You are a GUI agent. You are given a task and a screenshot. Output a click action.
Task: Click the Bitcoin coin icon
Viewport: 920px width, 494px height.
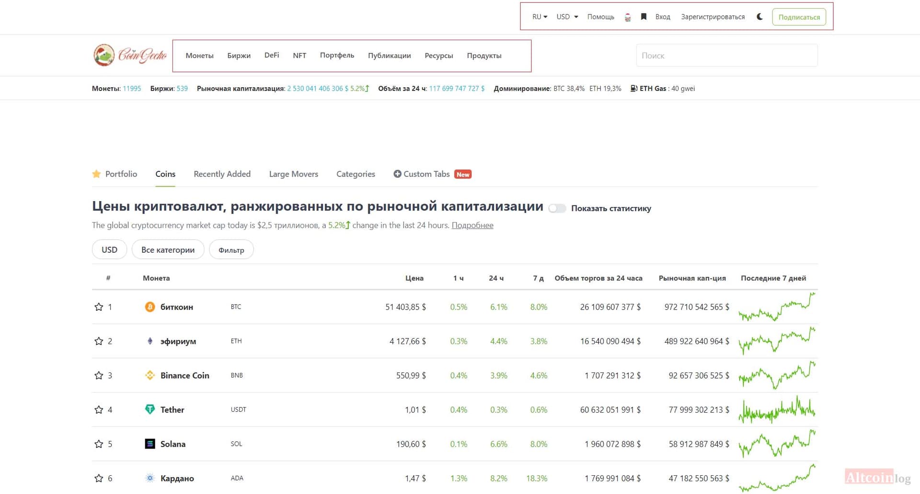click(x=150, y=307)
